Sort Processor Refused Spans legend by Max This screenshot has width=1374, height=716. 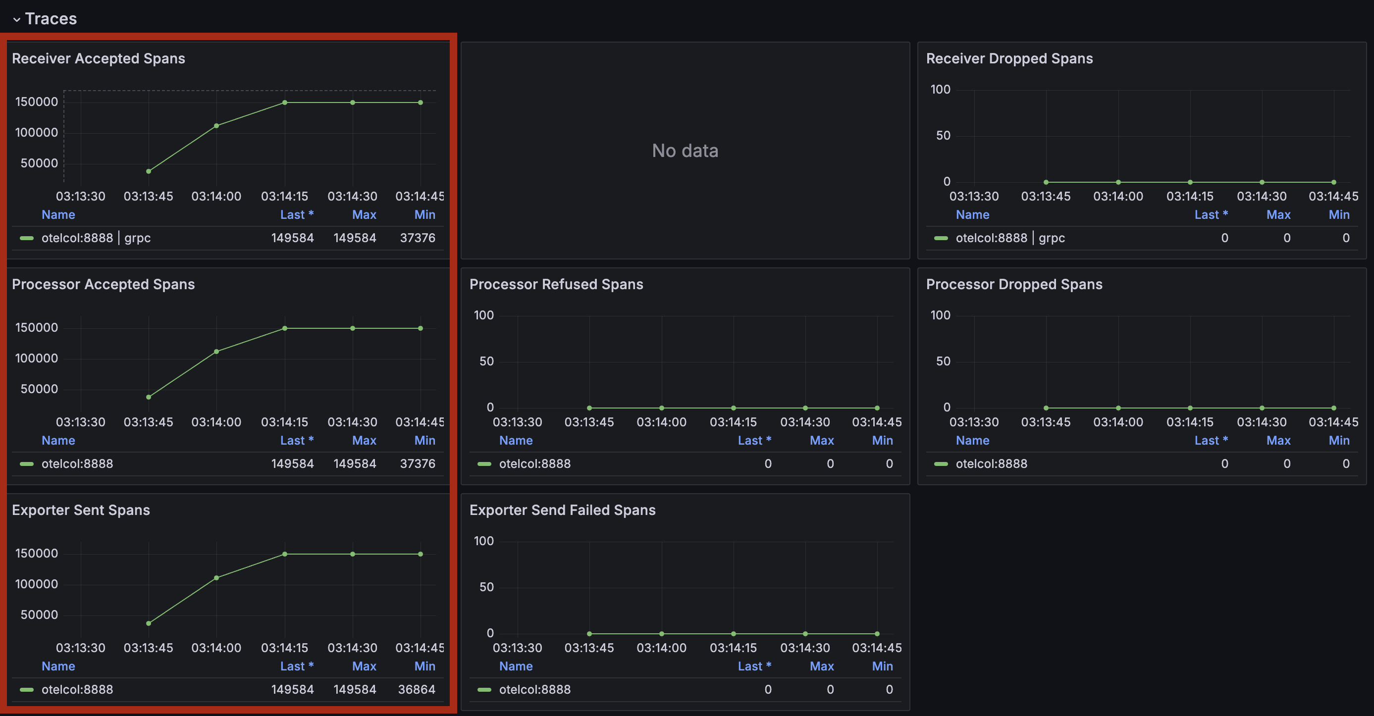pos(822,440)
